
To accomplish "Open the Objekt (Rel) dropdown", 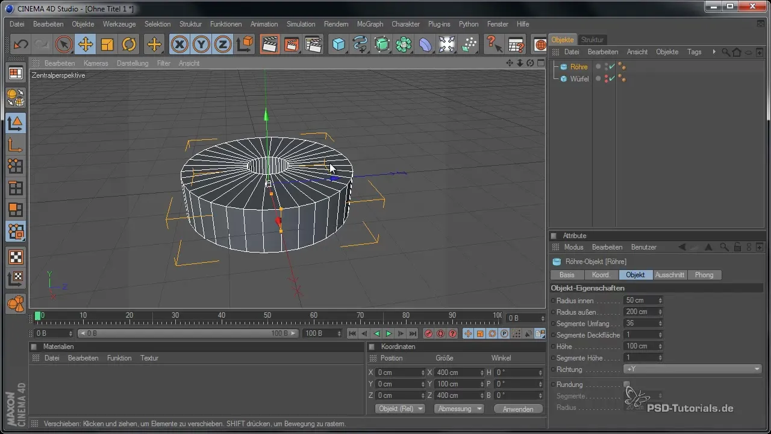I will [x=400, y=409].
